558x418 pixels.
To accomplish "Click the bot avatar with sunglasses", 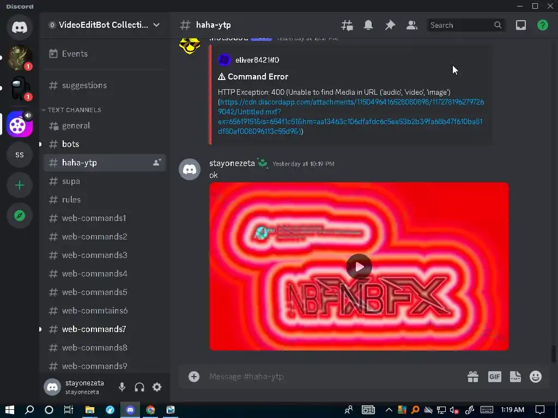I will click(189, 46).
